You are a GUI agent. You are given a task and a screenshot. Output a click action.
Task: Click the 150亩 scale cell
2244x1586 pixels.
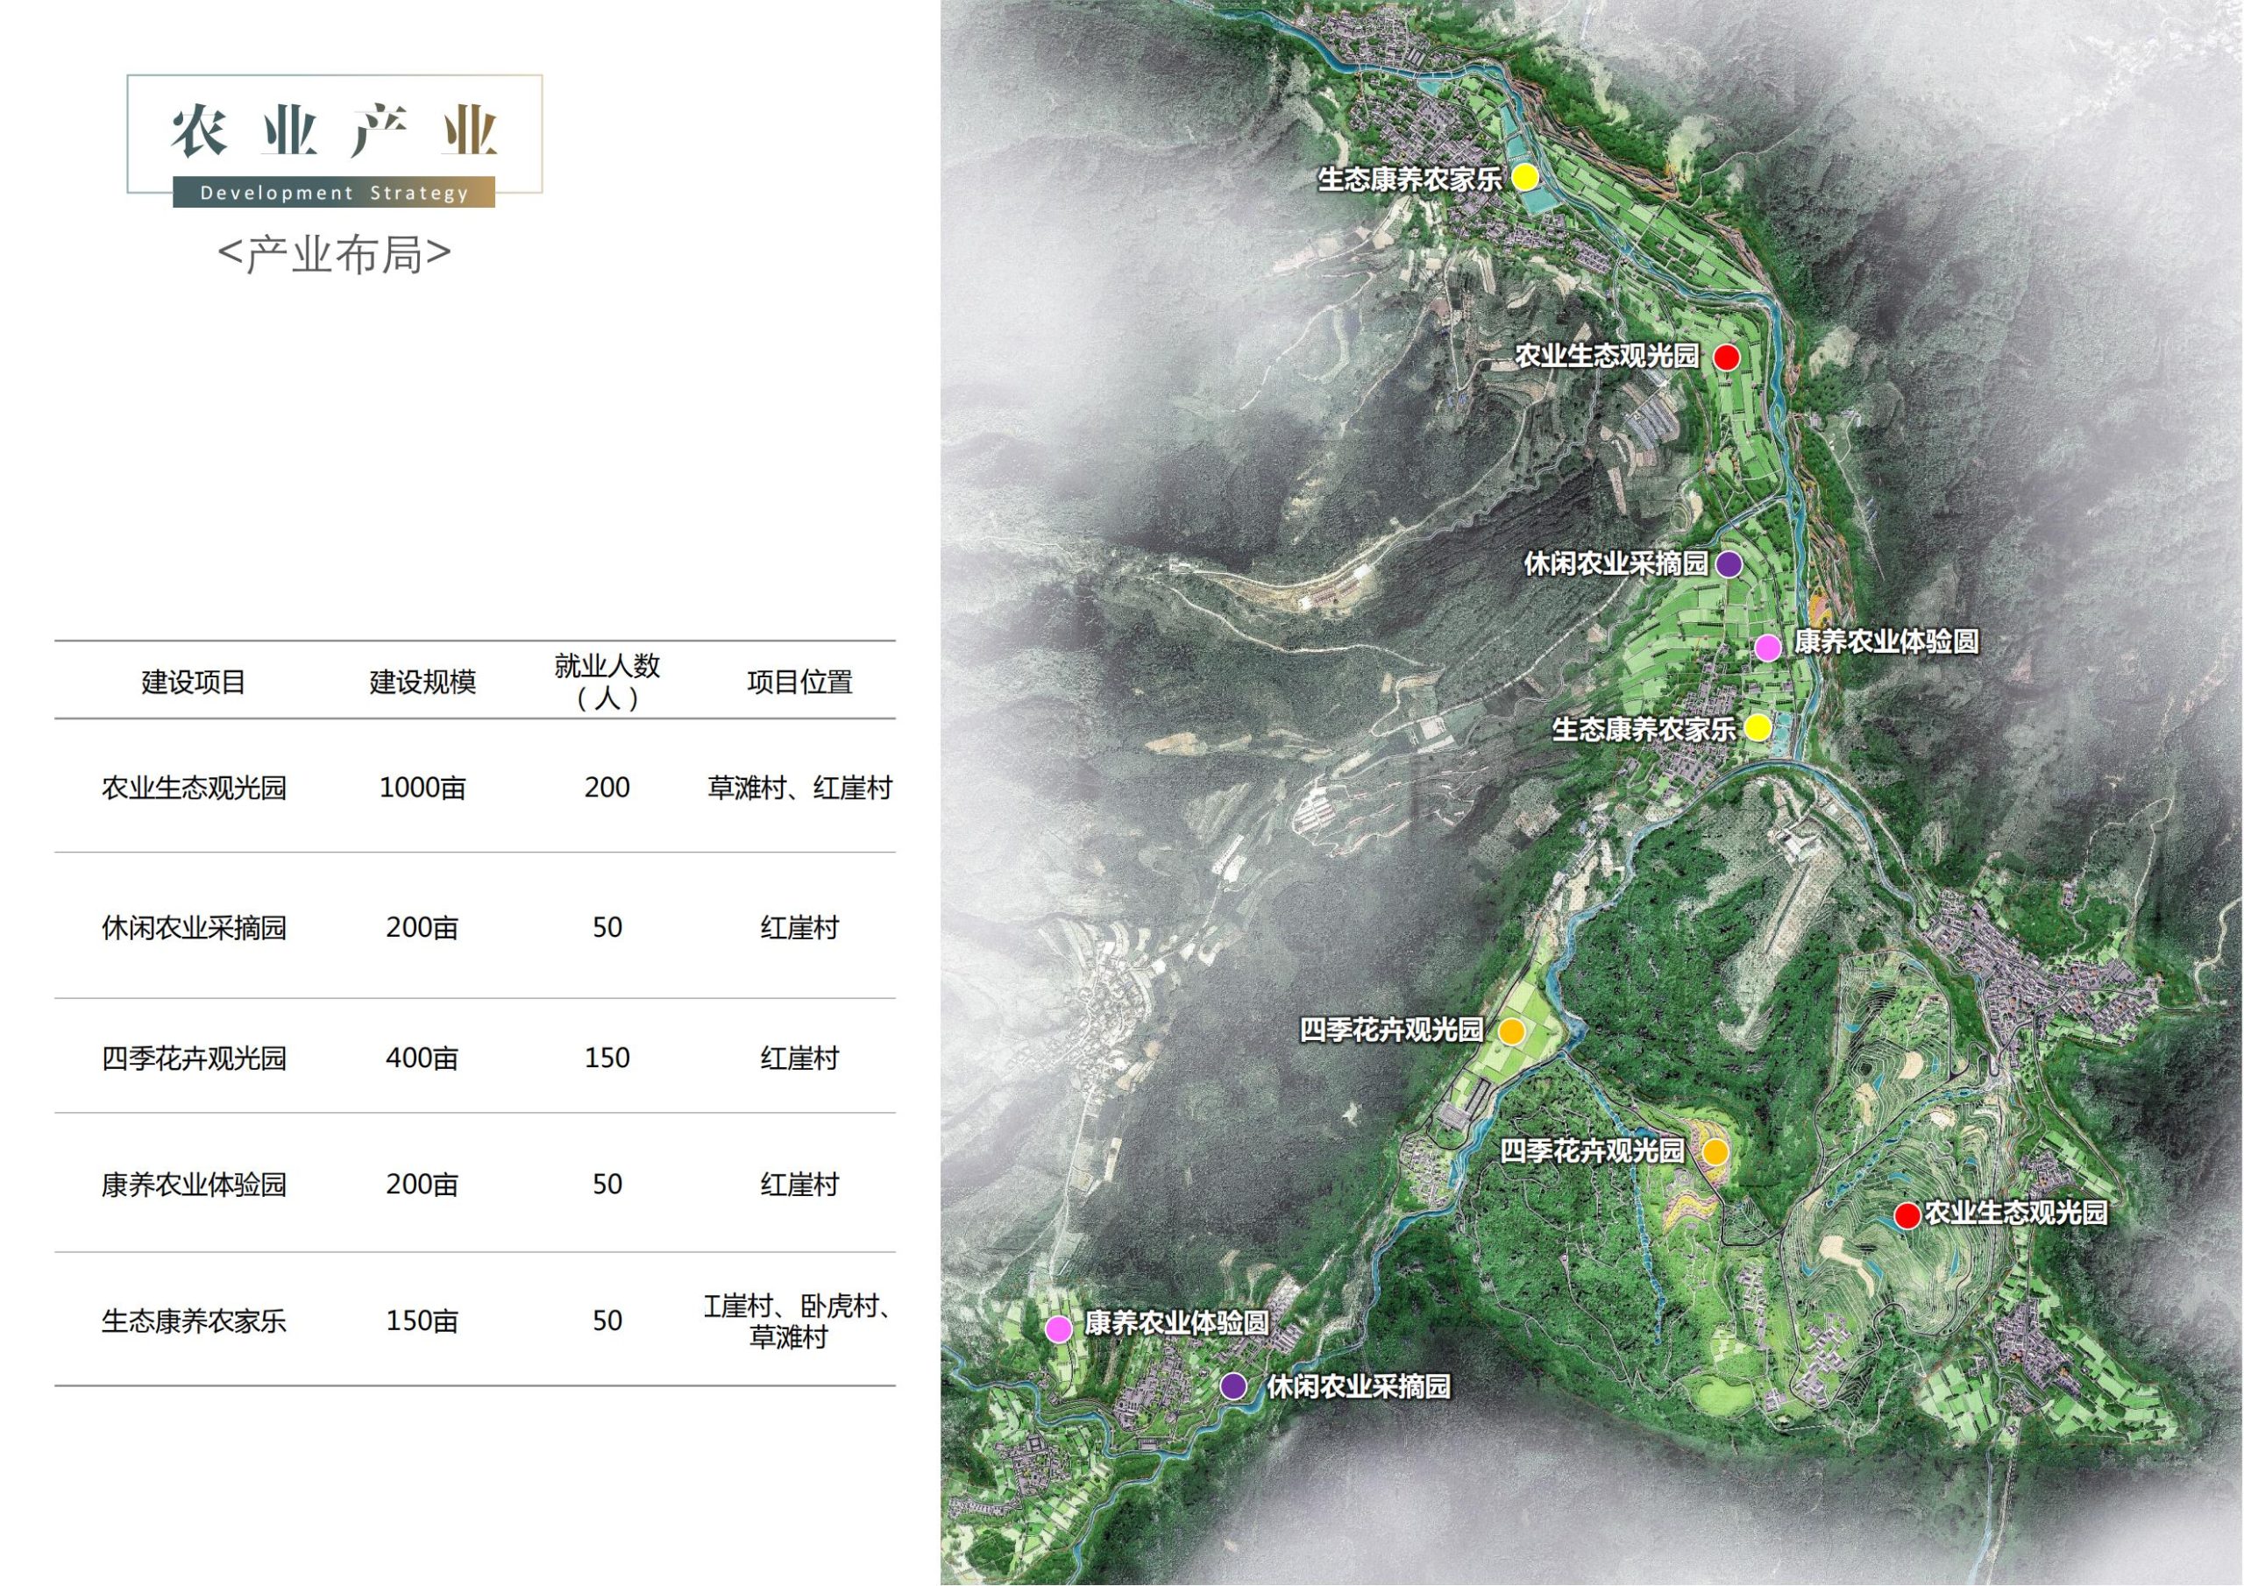tap(423, 1320)
